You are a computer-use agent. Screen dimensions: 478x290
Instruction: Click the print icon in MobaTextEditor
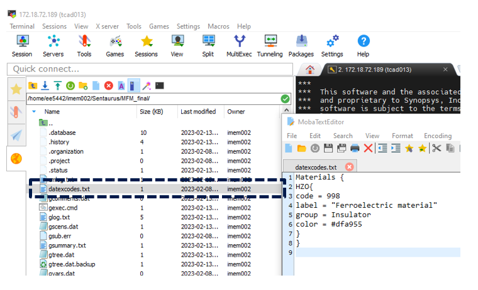[355, 148]
